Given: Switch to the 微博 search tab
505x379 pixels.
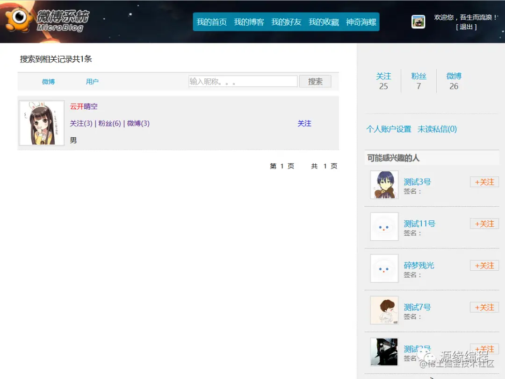Looking at the screenshot, I should click(48, 82).
